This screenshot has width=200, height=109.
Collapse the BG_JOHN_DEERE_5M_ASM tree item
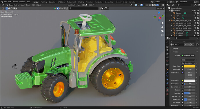coord(169,21)
